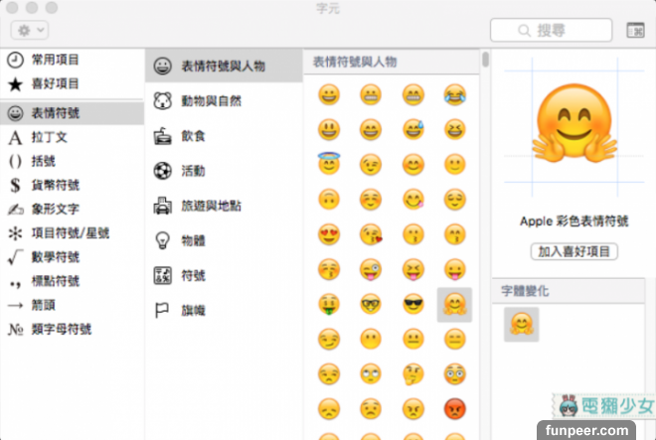The image size is (656, 440).
Task: Open 數學符號 math symbols category
Action: click(56, 258)
